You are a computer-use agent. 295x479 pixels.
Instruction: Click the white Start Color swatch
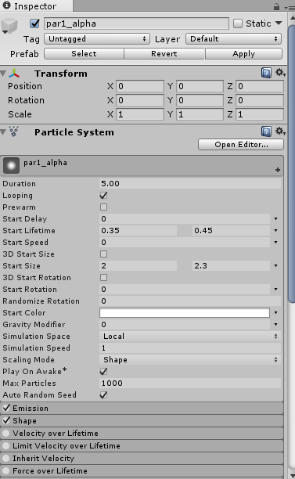pyautogui.click(x=185, y=312)
